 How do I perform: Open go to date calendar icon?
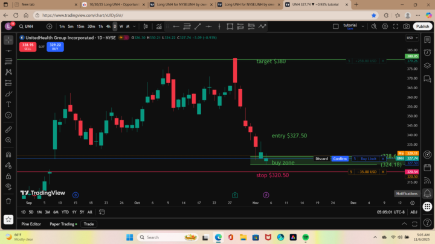[x=102, y=212]
